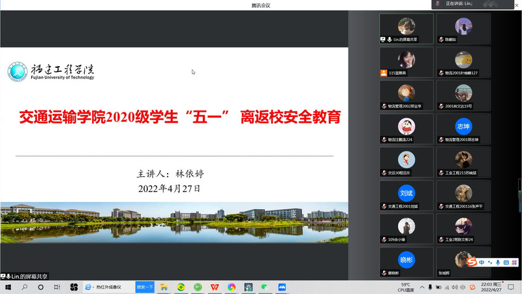The height and width of the screenshot is (294, 522).
Task: Expand hidden system tray icons chevron
Action: (422, 287)
